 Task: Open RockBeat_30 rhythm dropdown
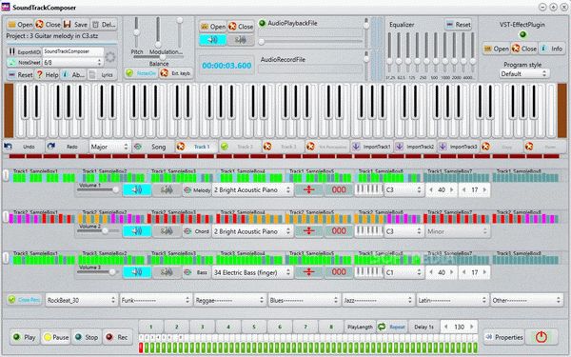coord(81,300)
